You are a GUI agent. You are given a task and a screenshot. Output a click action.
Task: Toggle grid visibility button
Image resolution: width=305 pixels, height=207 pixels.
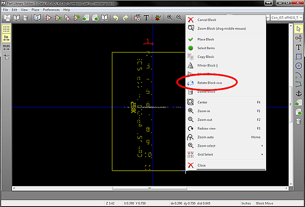click(6, 28)
